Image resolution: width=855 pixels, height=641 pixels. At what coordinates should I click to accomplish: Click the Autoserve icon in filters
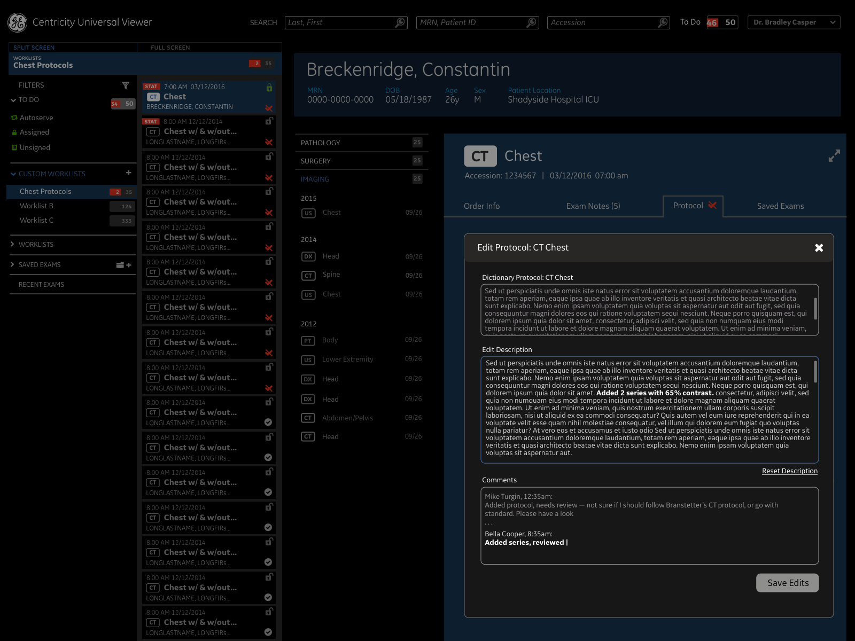pos(14,118)
